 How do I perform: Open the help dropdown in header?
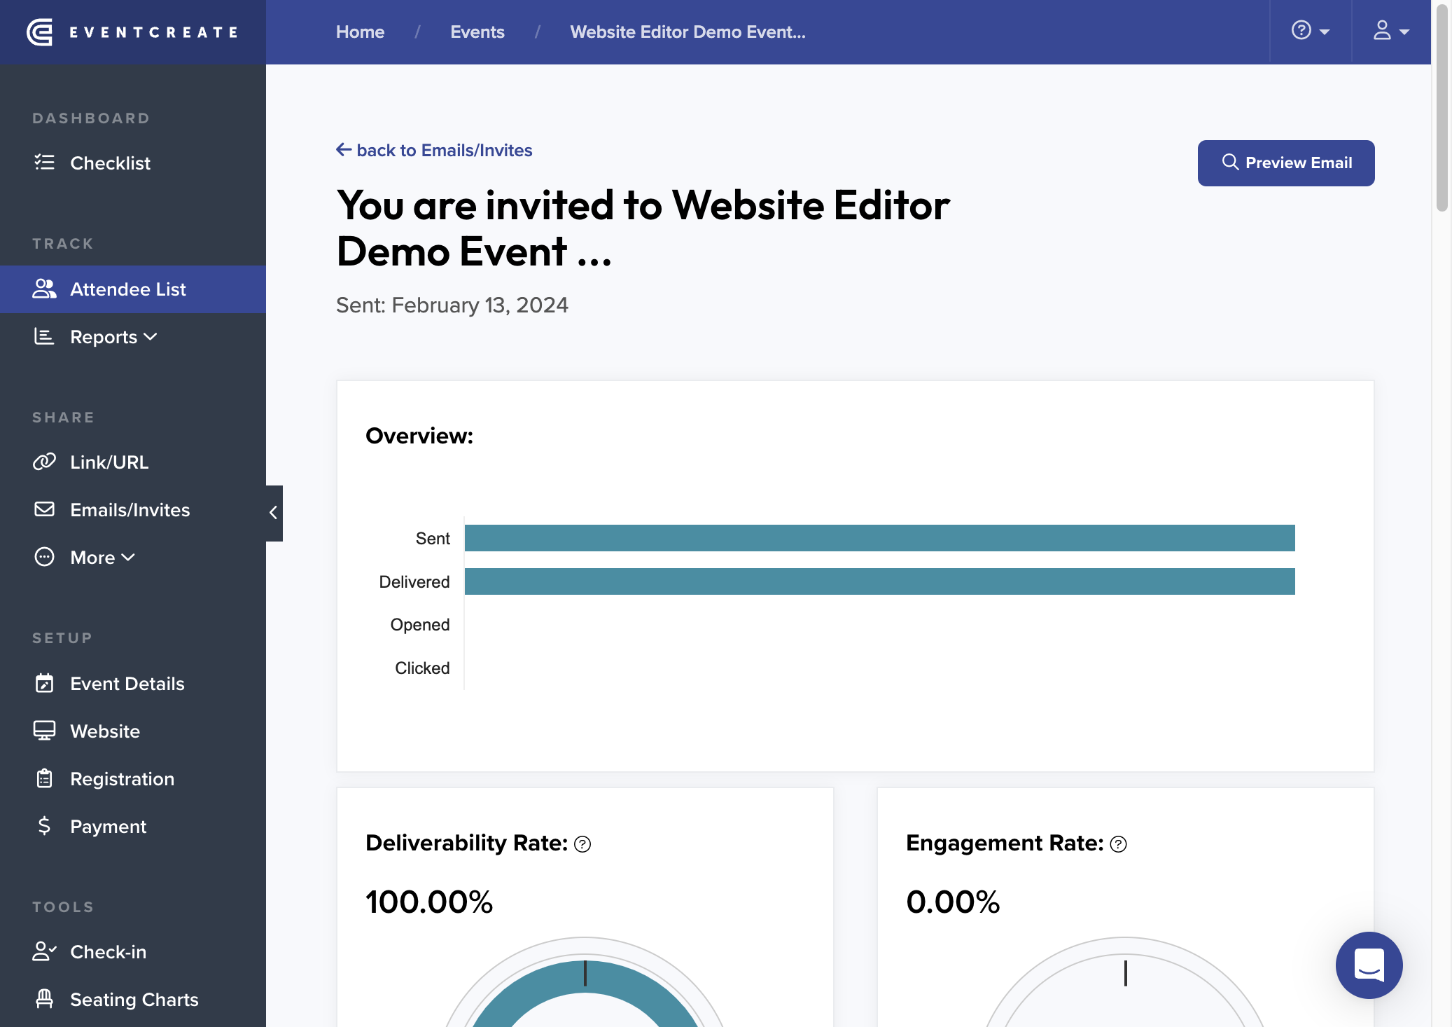click(x=1310, y=32)
